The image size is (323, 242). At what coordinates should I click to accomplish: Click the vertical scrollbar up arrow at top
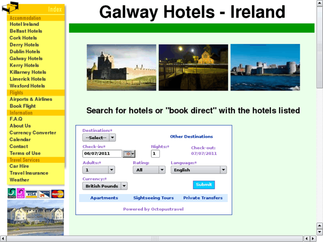320,3
